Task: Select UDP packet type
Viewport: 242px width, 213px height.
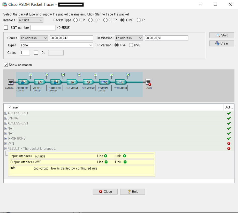Action: (90, 20)
